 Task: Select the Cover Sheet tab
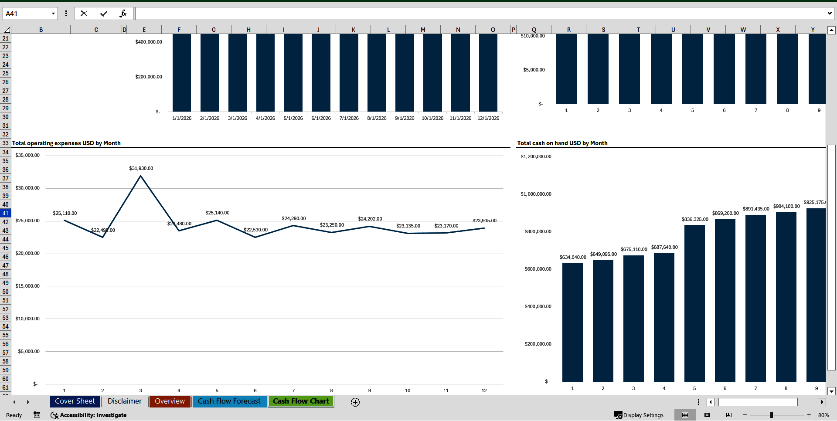point(75,401)
